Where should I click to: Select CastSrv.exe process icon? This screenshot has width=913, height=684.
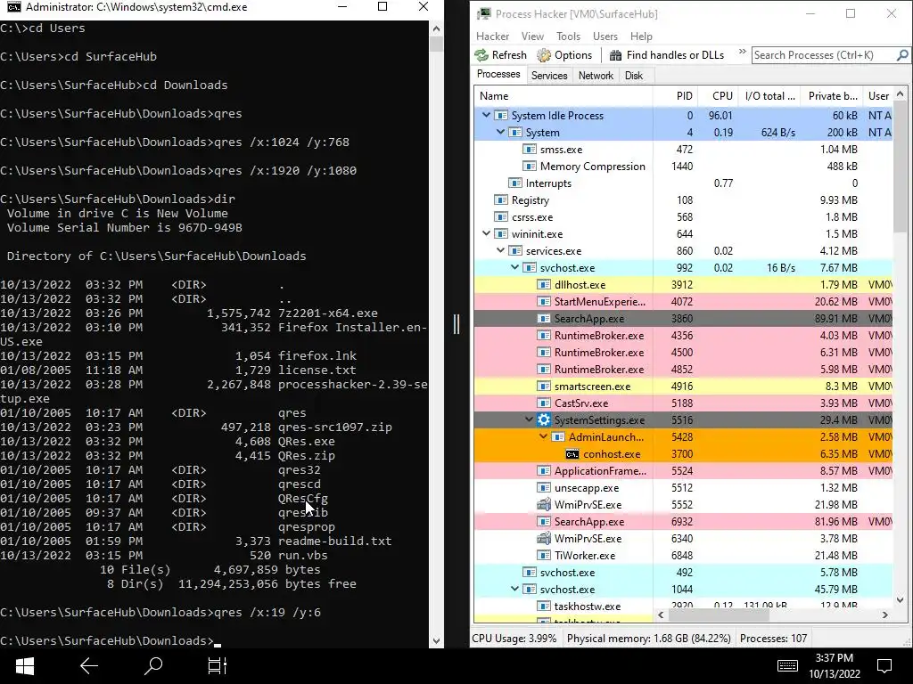point(544,403)
